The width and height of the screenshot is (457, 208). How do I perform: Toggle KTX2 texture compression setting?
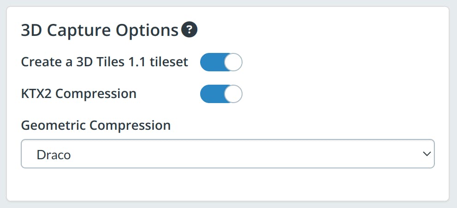pyautogui.click(x=221, y=94)
